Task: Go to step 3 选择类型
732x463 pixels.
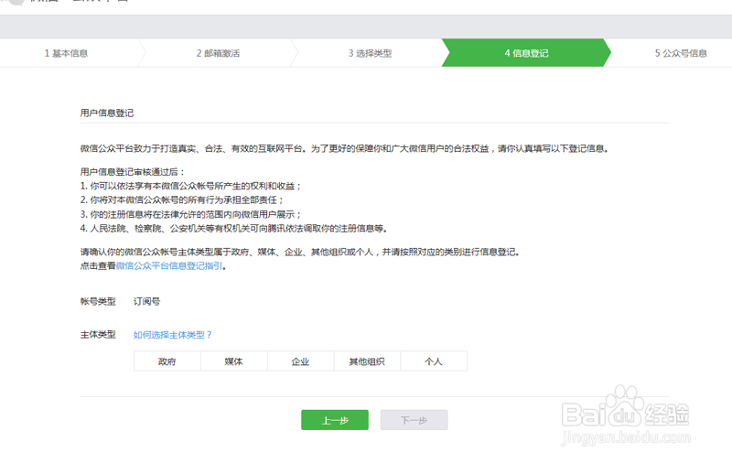Action: [370, 53]
